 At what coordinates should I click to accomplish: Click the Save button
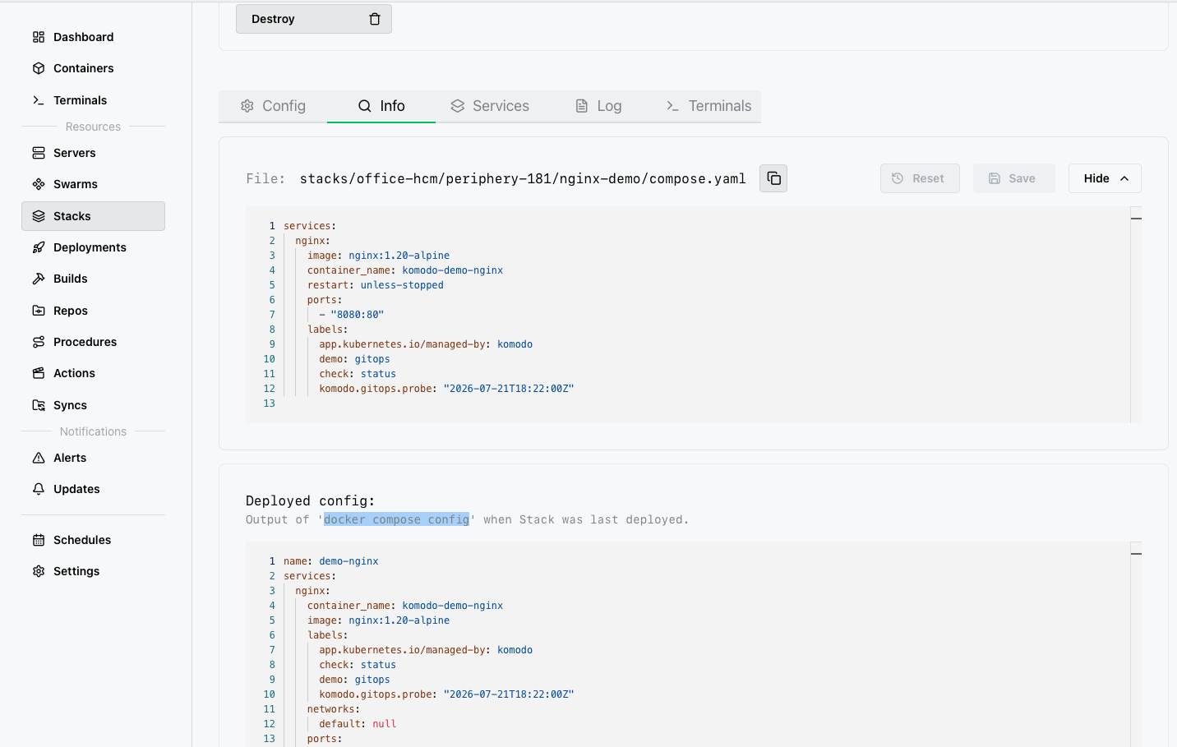[x=1013, y=178]
